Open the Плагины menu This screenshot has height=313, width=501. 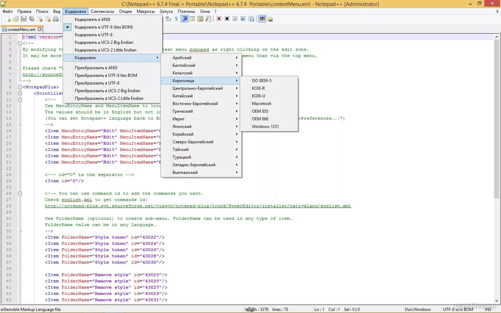point(186,11)
